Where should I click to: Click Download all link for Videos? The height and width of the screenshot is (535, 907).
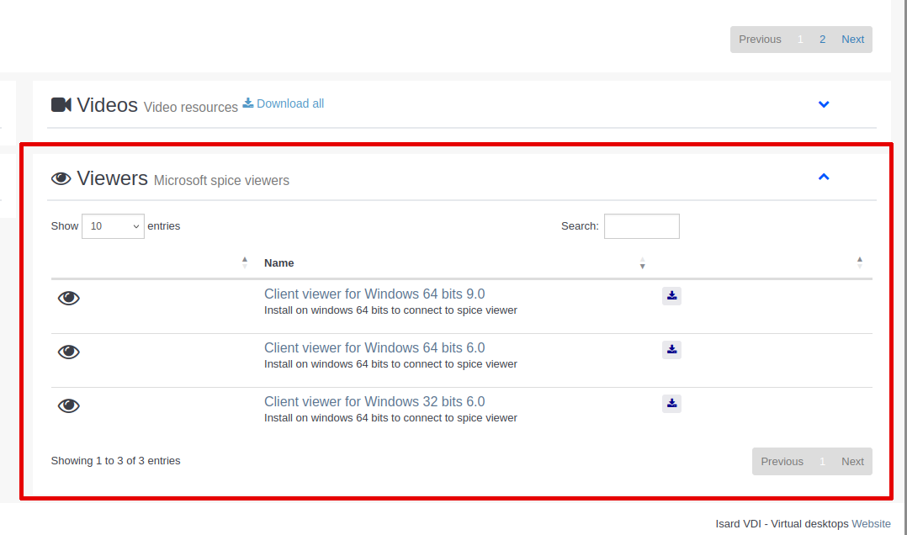pos(284,103)
